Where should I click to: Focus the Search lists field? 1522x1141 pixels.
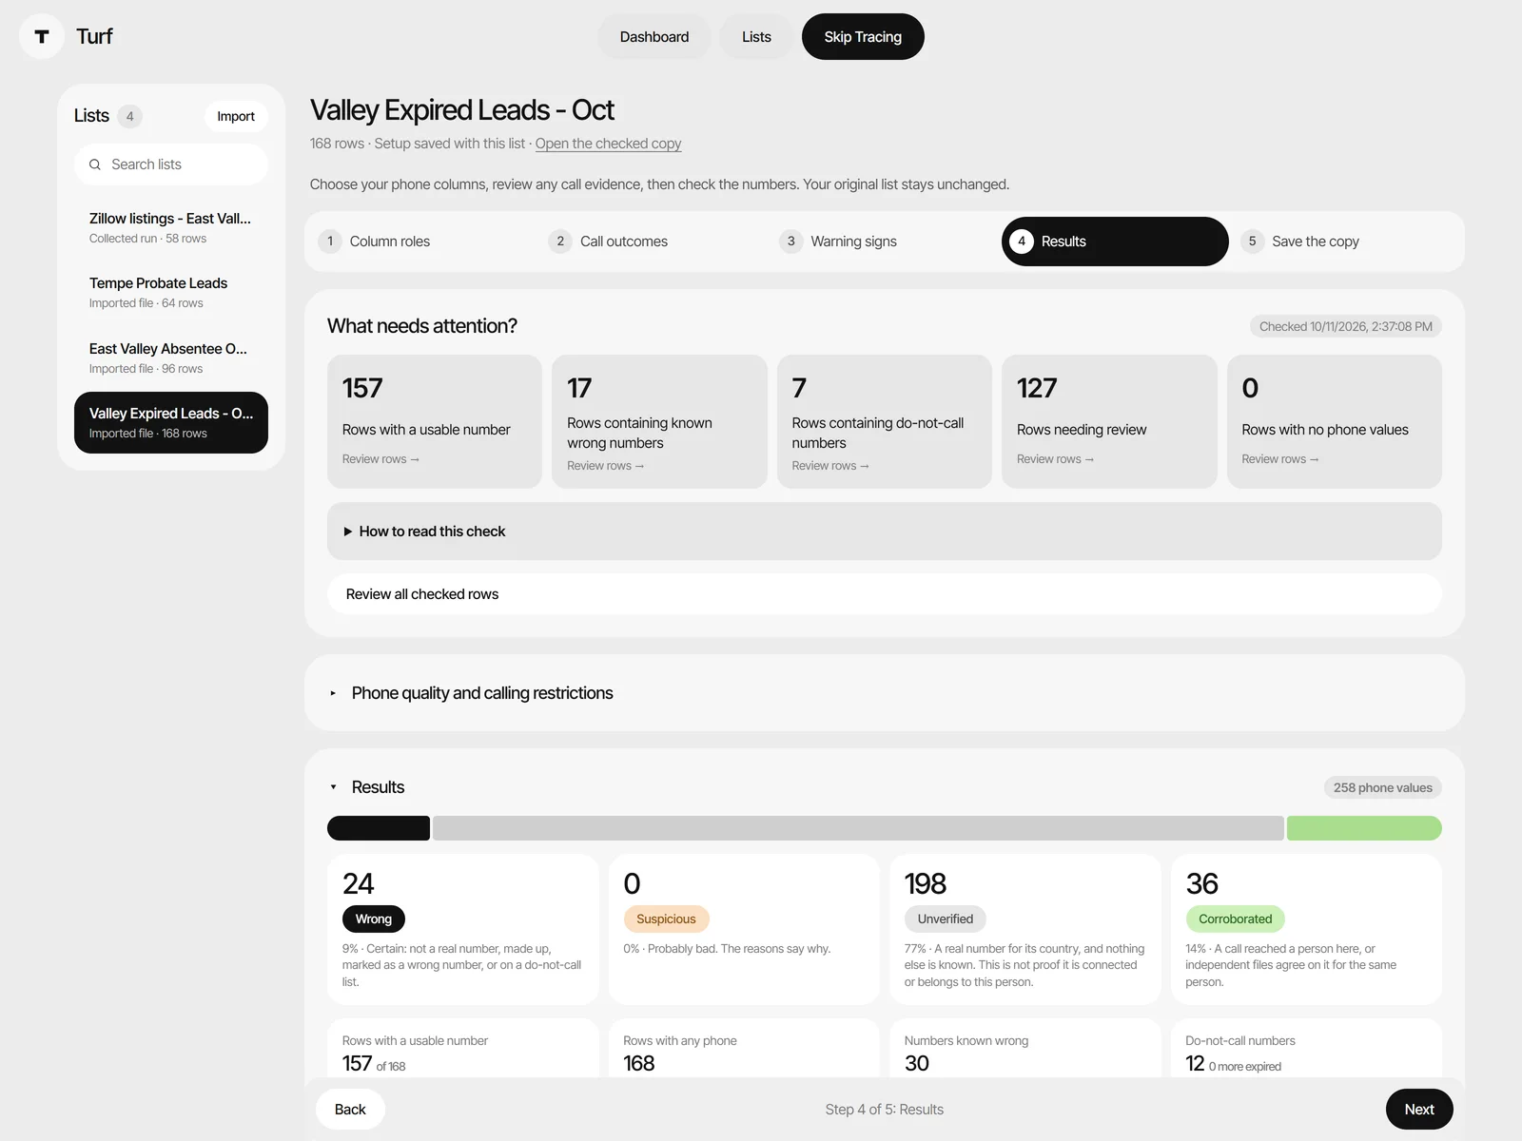(x=171, y=164)
